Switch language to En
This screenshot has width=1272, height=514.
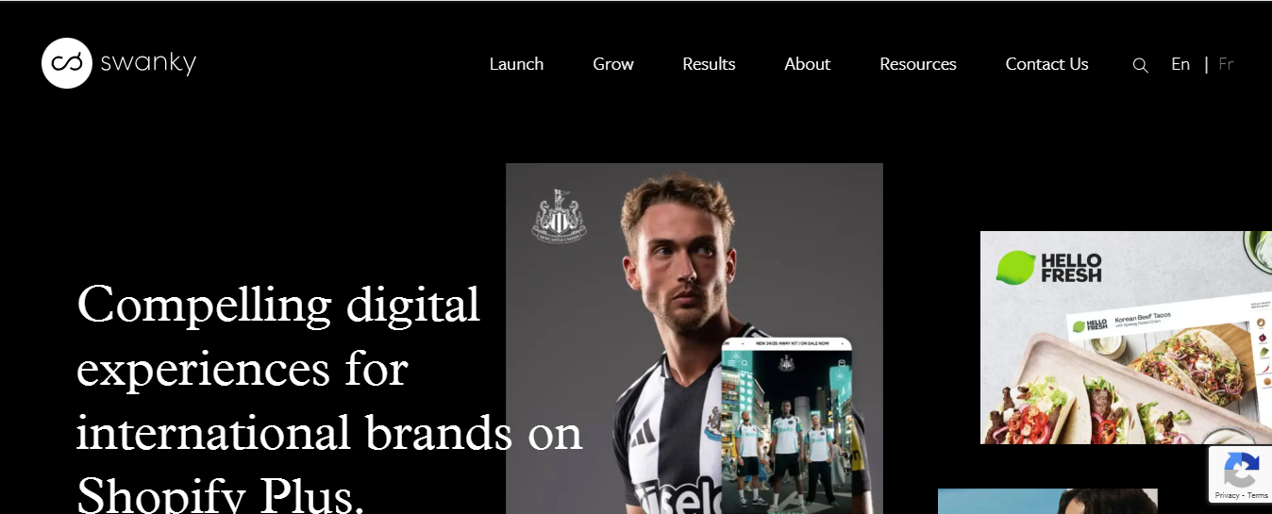(1180, 64)
